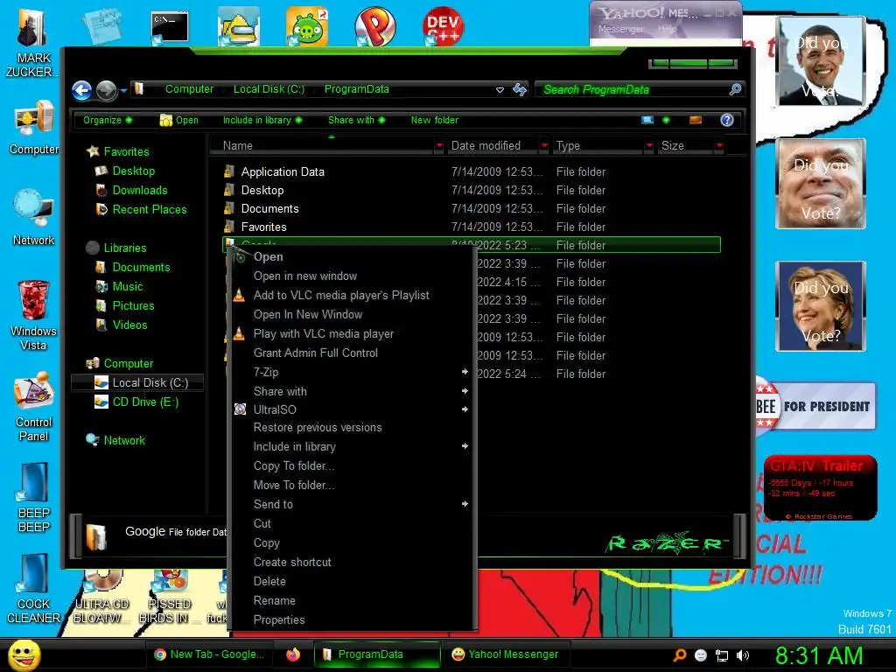Switch to New Tab - Google taskbar button

point(209,654)
